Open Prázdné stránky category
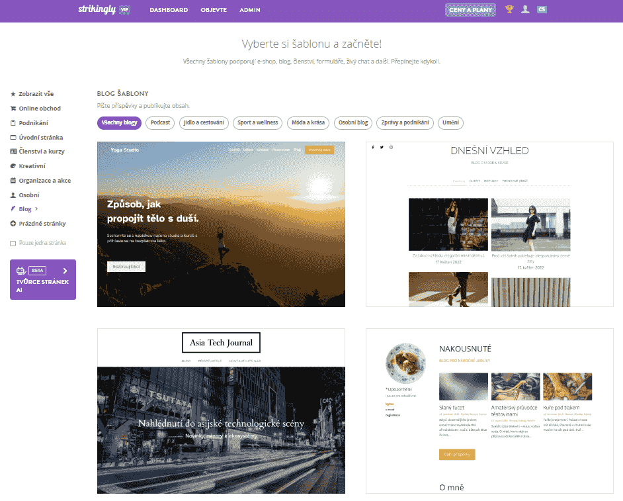The height and width of the screenshot is (501, 623). click(x=42, y=224)
